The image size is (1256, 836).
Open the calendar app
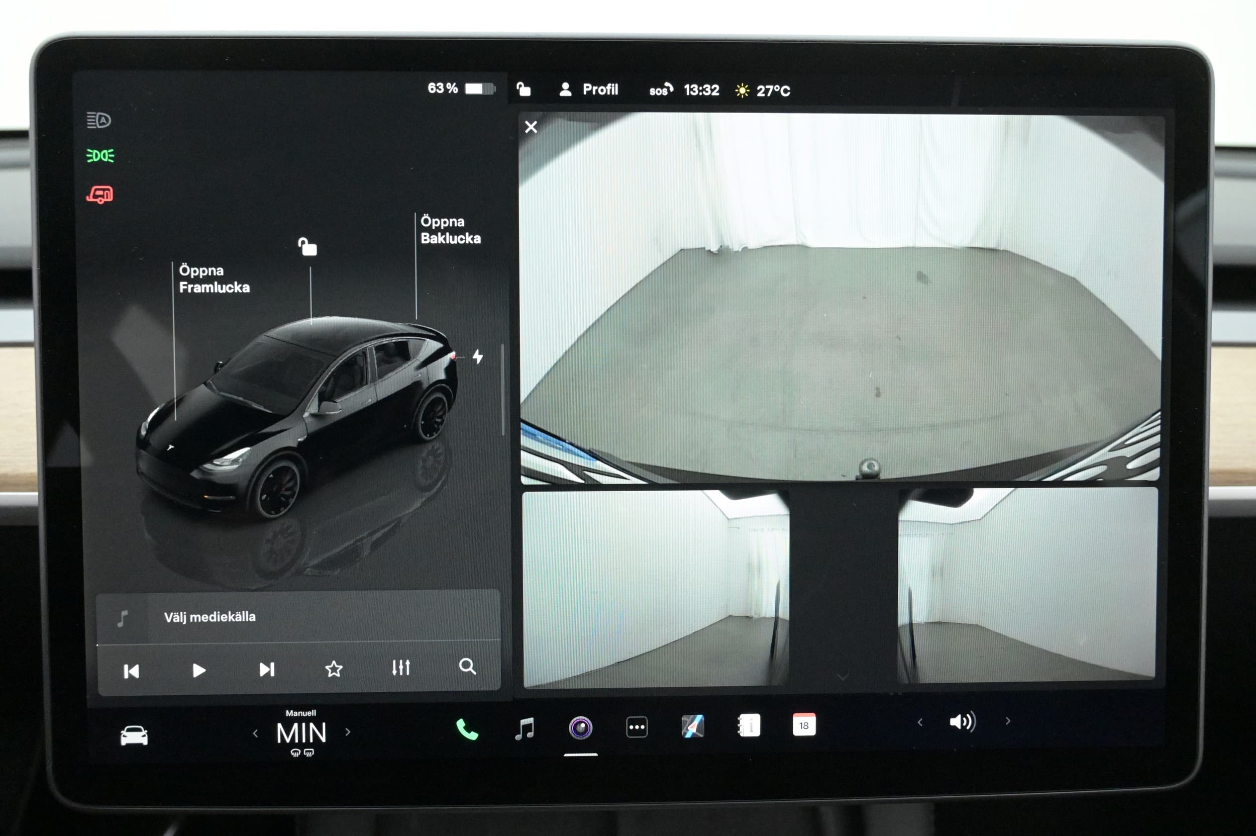point(804,724)
